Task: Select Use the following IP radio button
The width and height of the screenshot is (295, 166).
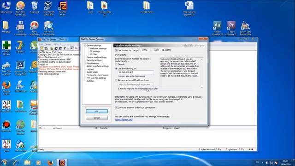Action: (116, 69)
